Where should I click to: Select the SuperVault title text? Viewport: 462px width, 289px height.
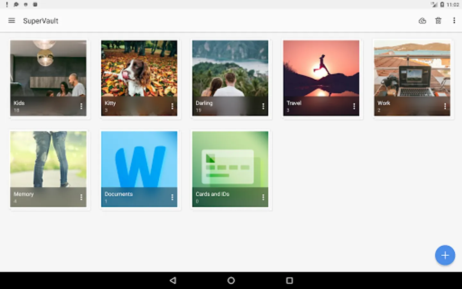coord(41,21)
